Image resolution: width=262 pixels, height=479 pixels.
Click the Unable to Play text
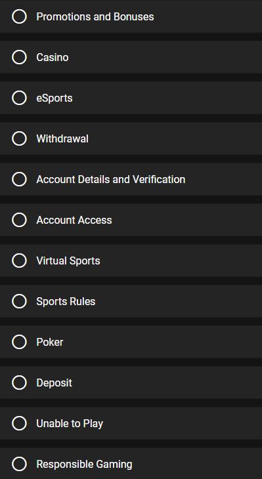70,424
